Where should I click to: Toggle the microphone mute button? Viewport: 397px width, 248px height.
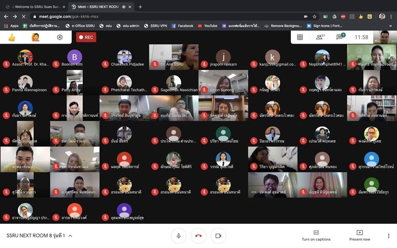[x=178, y=236]
